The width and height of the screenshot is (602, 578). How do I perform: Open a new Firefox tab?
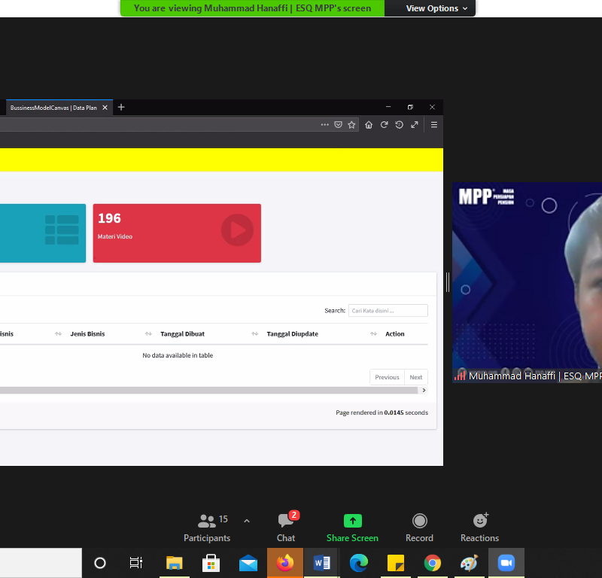pyautogui.click(x=121, y=108)
